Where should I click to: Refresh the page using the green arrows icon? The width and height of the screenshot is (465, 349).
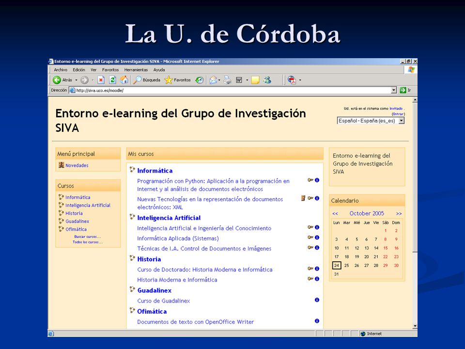[x=113, y=80]
